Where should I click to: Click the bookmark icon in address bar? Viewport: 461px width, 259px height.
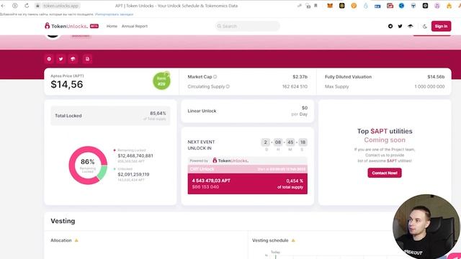click(x=315, y=6)
